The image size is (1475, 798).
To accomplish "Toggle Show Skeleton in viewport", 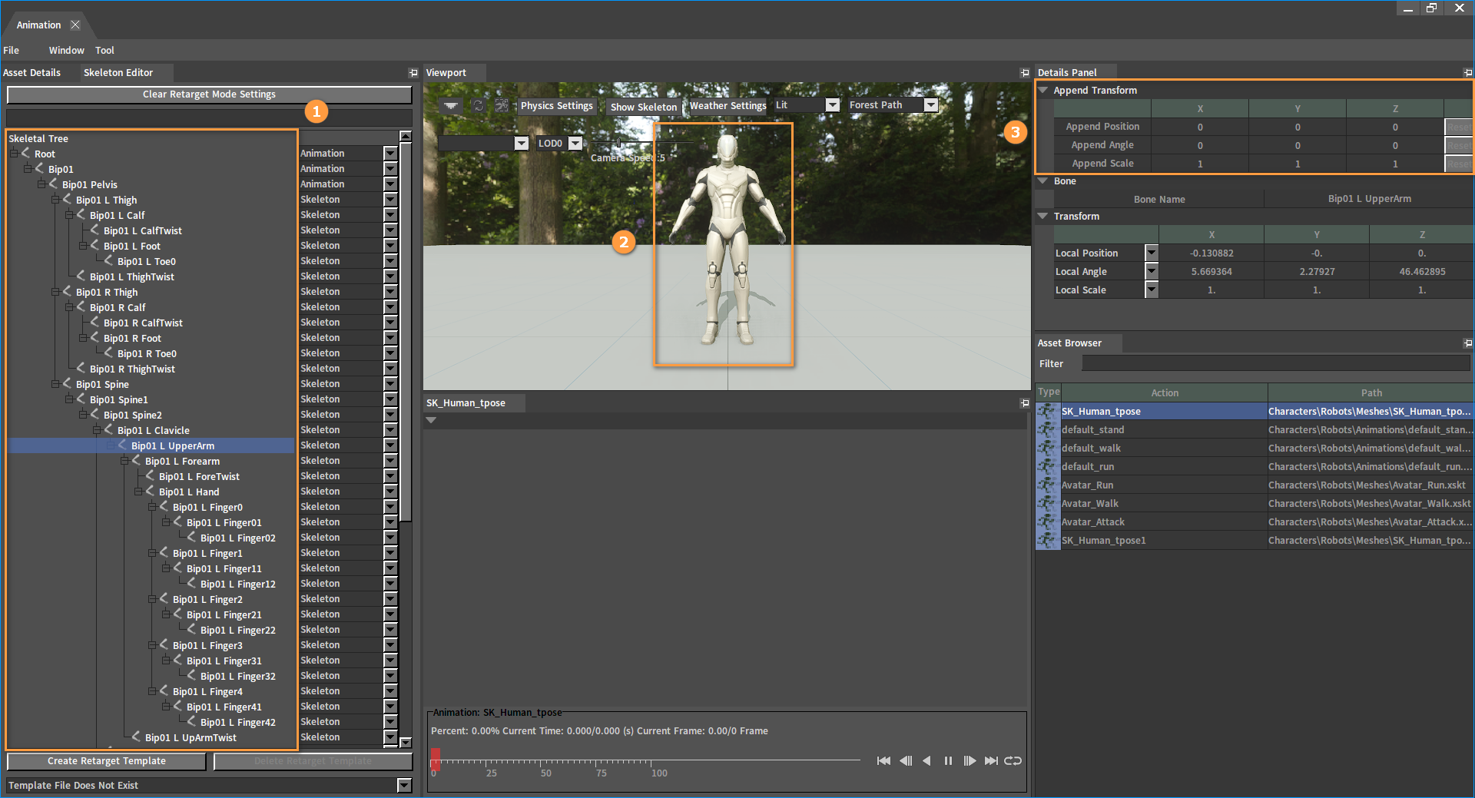I will point(643,107).
